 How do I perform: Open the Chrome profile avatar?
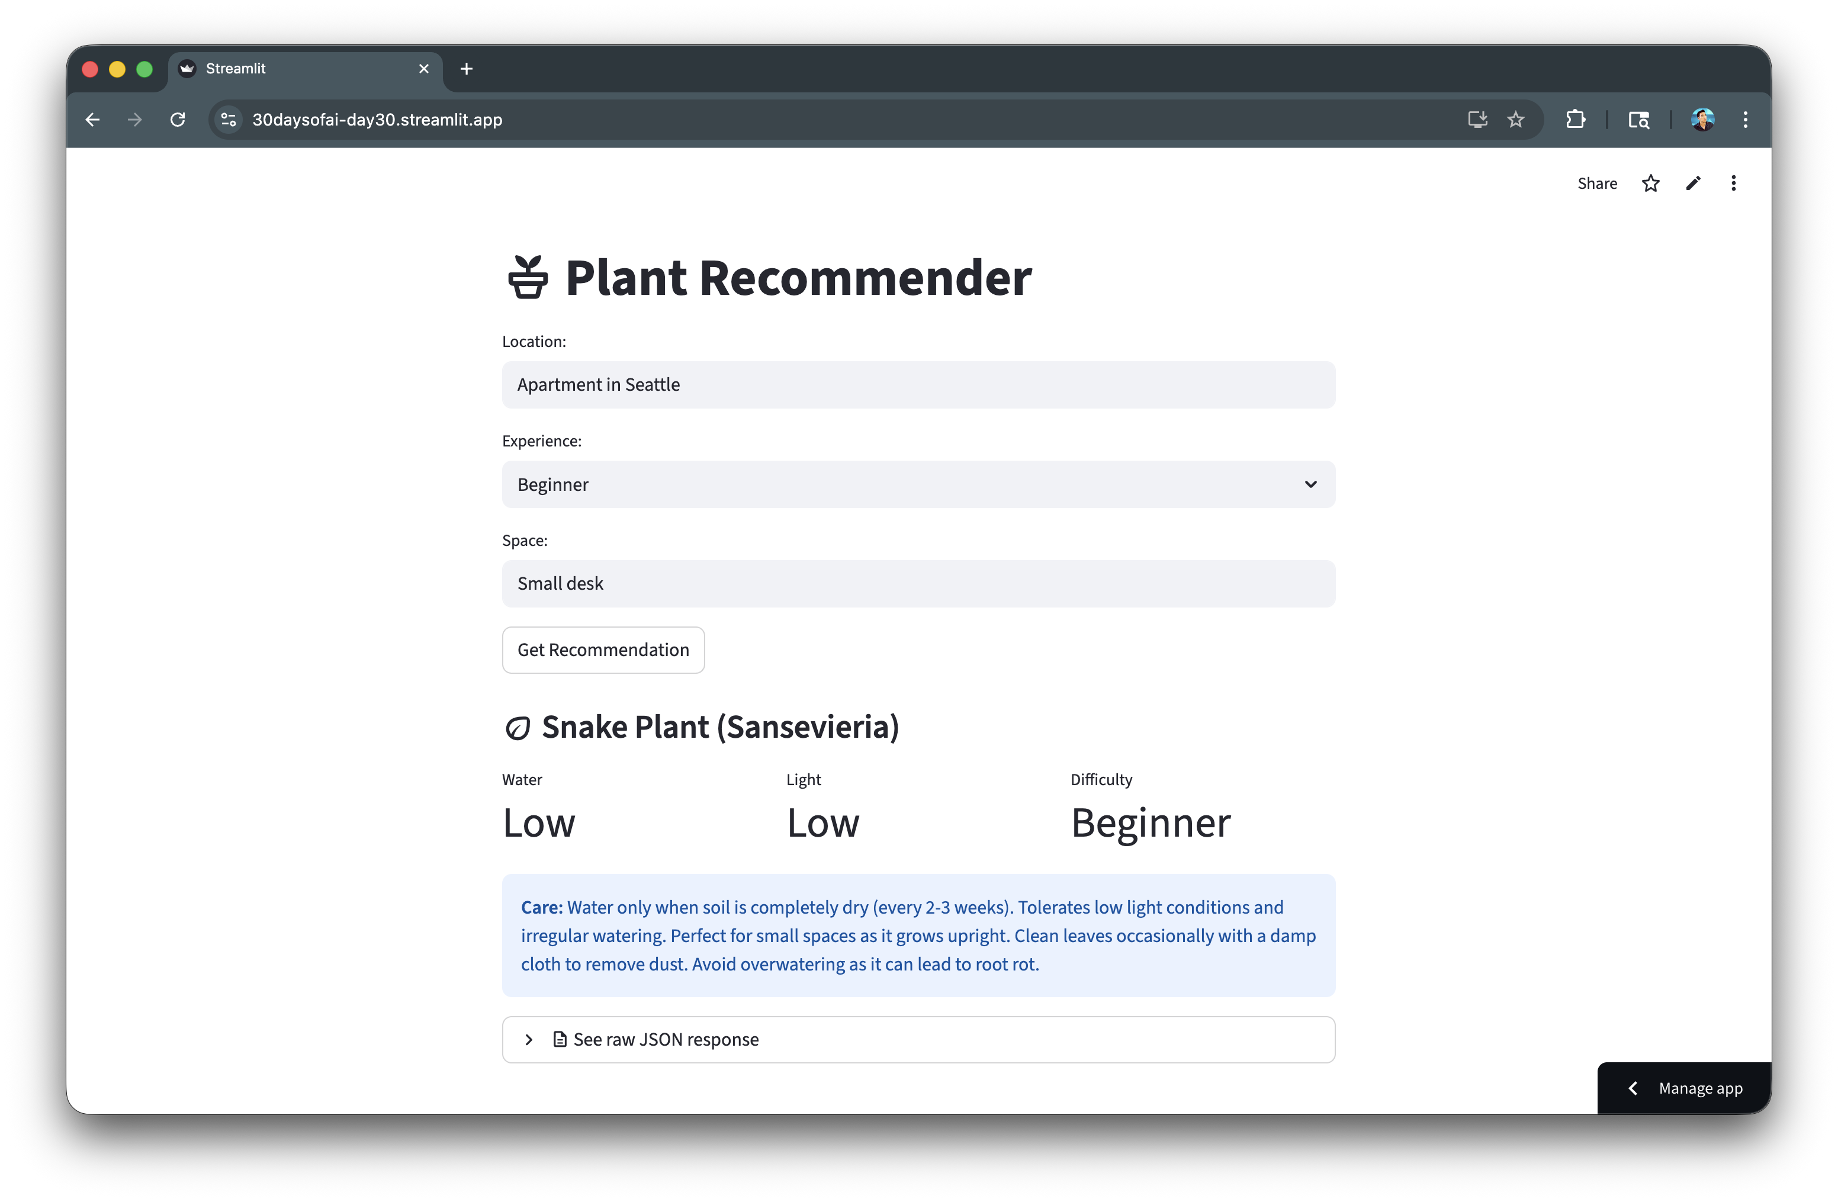1702,120
